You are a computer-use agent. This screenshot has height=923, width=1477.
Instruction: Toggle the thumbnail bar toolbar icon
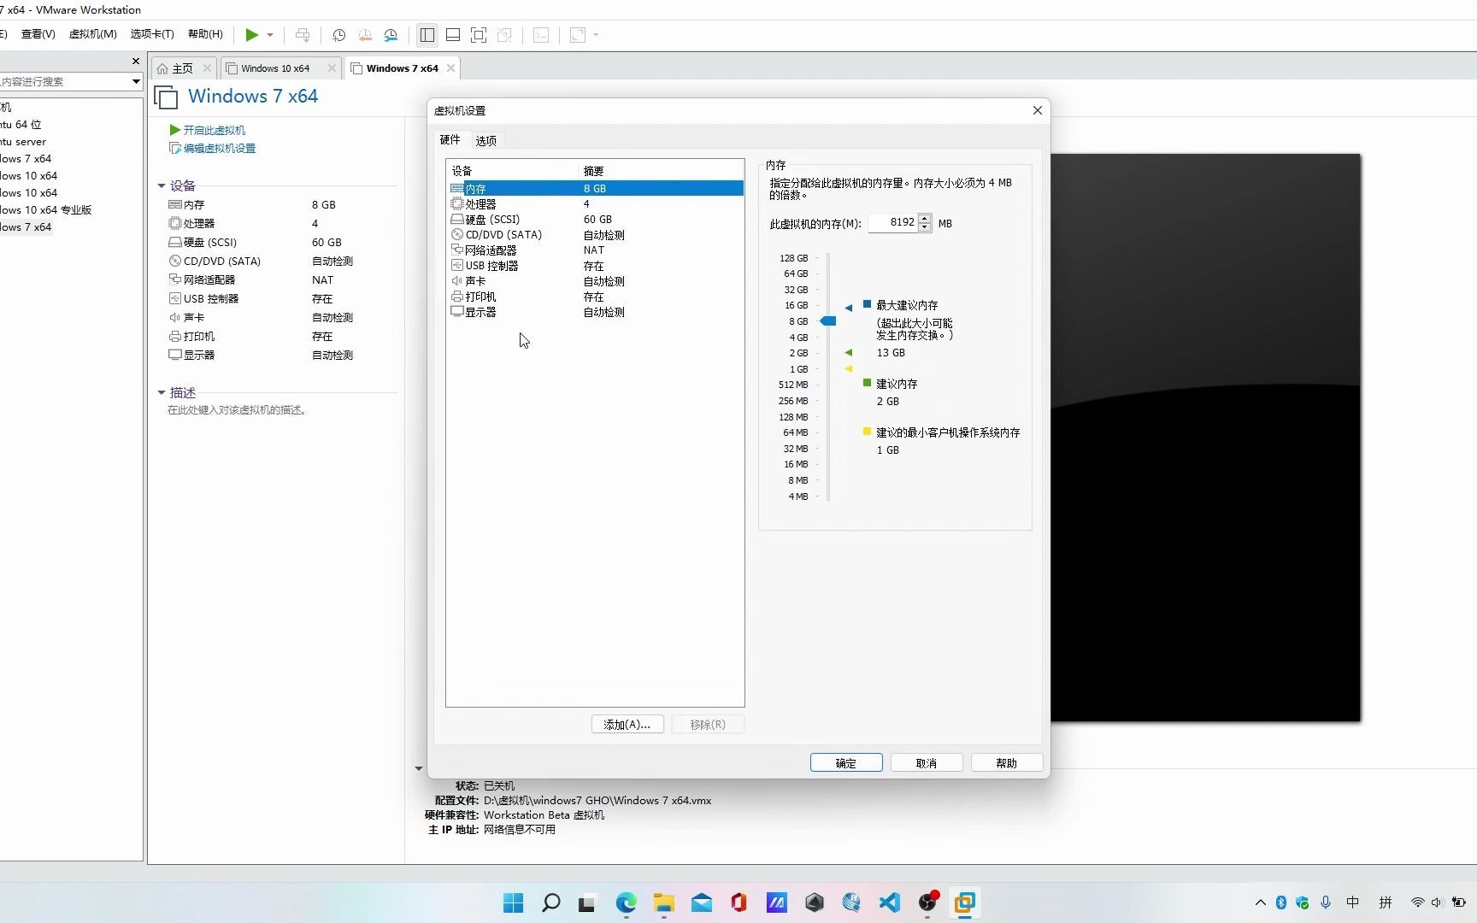(x=453, y=34)
